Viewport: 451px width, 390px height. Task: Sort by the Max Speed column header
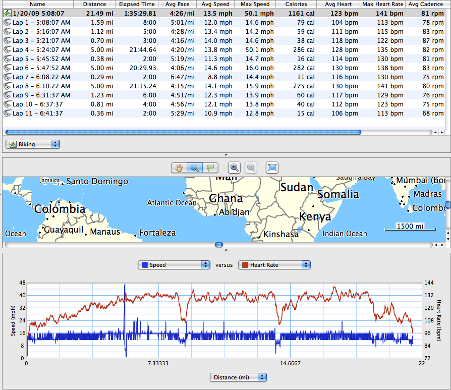click(255, 4)
